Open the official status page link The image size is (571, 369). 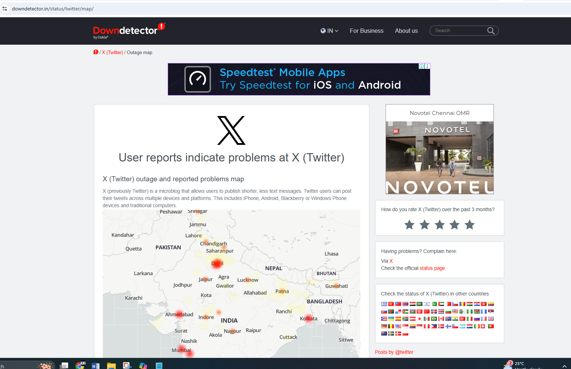click(432, 268)
